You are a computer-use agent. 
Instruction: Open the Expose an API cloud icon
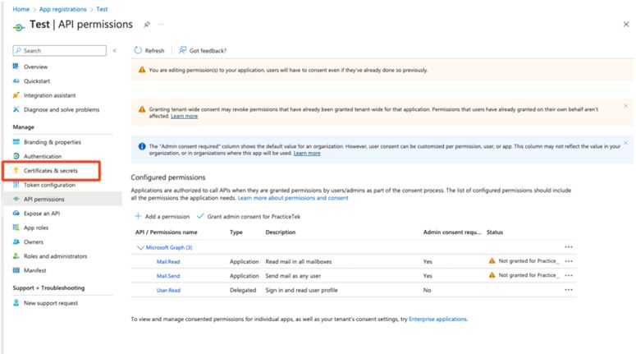pyautogui.click(x=16, y=213)
